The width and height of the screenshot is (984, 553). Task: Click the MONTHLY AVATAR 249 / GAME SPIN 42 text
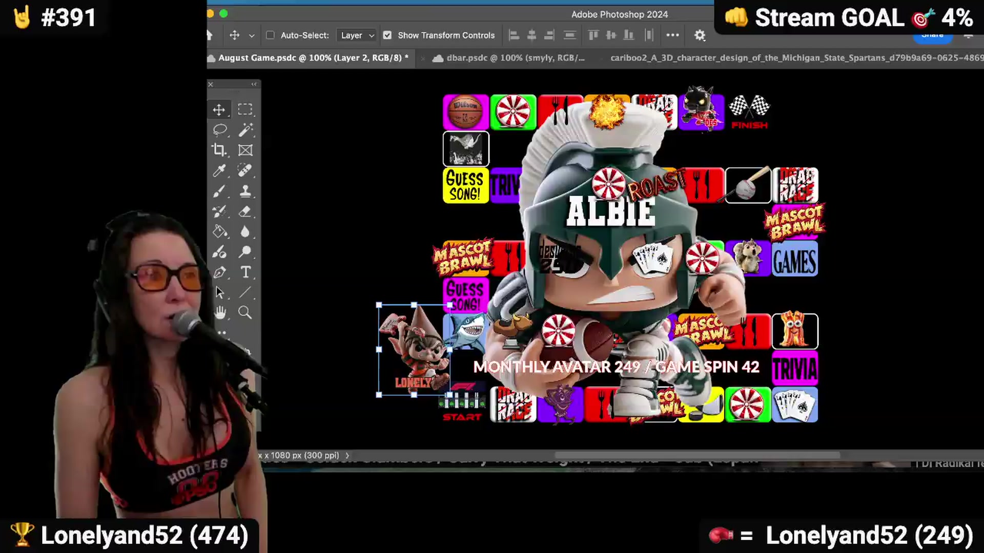click(616, 367)
